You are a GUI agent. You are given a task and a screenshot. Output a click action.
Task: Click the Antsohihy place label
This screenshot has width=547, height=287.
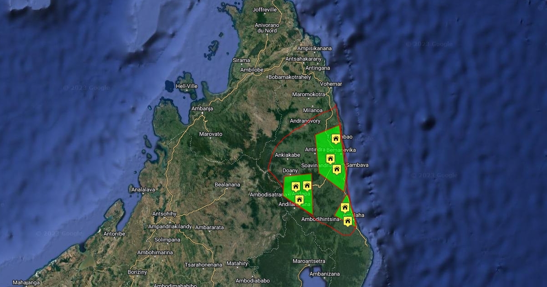pos(164,214)
